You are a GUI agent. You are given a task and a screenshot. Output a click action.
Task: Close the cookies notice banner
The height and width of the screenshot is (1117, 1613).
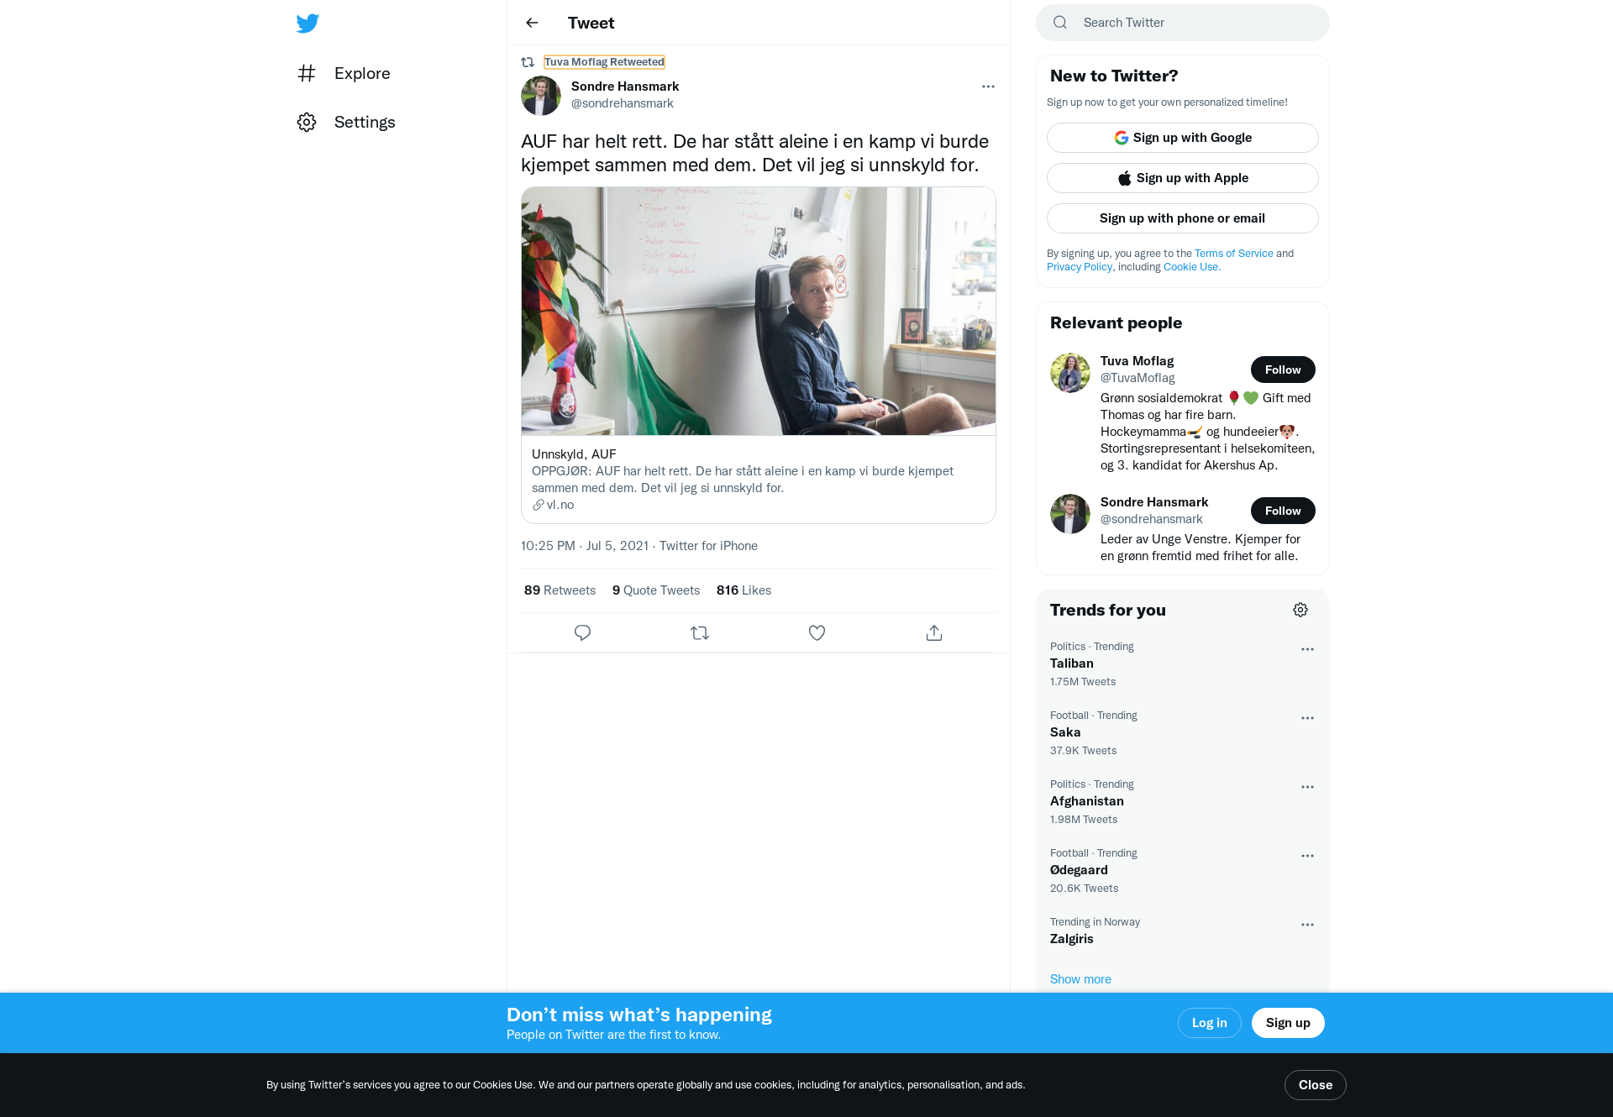[x=1315, y=1085]
